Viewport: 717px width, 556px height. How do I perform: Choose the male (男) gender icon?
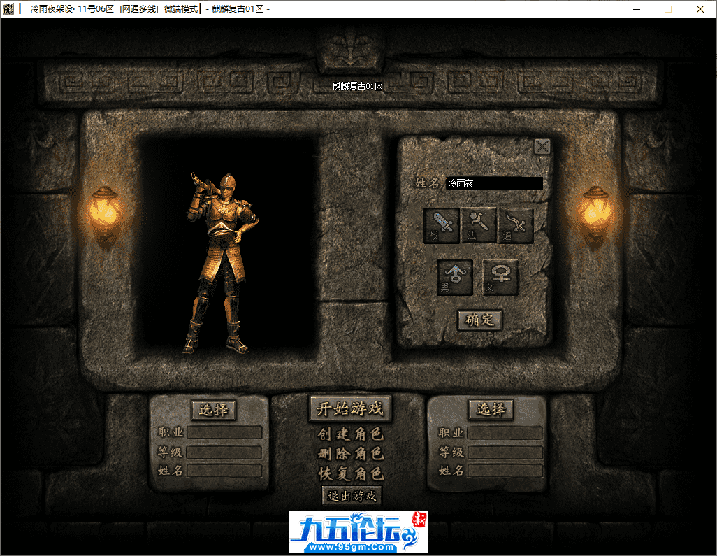(x=454, y=278)
